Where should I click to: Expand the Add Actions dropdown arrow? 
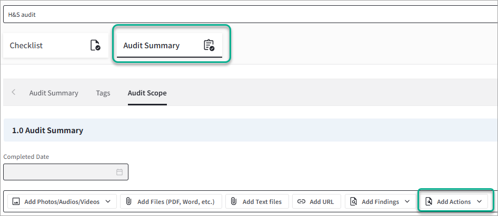tap(480, 201)
